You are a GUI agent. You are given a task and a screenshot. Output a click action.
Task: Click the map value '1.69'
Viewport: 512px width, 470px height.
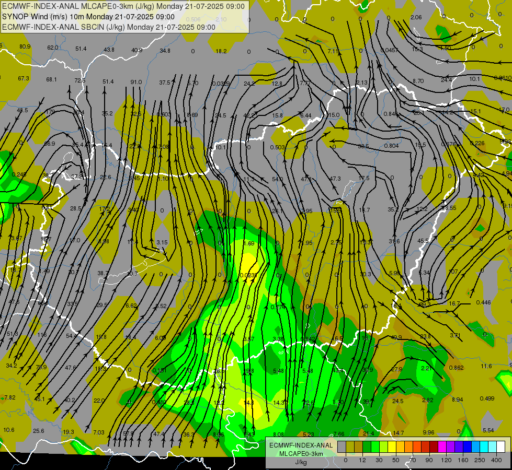point(249,243)
